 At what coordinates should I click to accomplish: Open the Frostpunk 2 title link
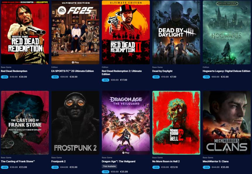(59, 161)
